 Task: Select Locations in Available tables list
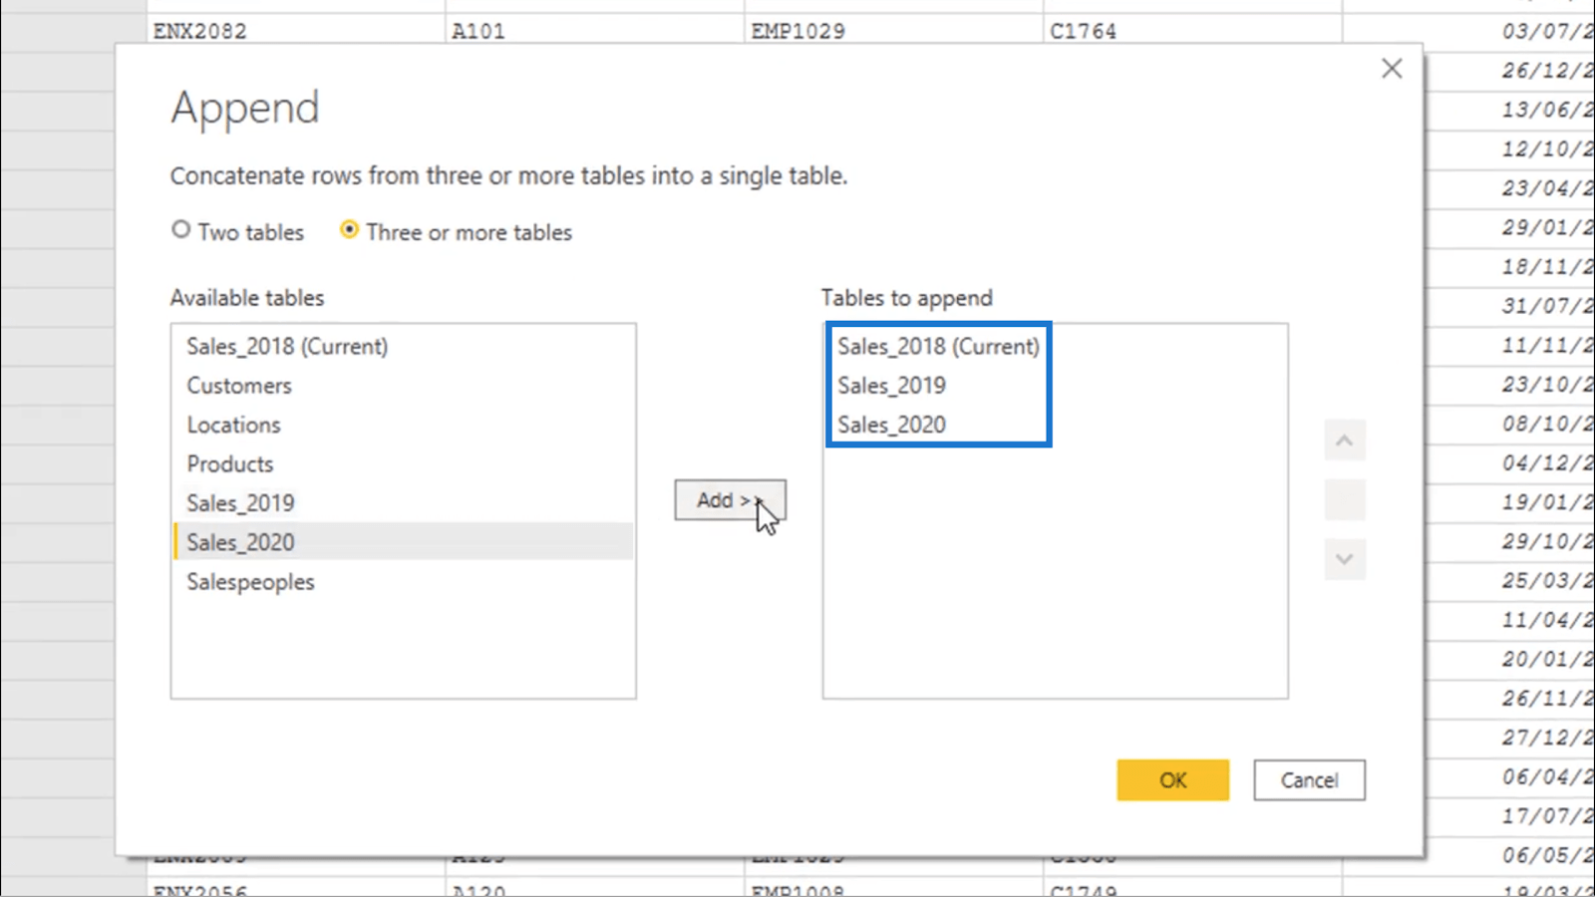tap(403, 425)
